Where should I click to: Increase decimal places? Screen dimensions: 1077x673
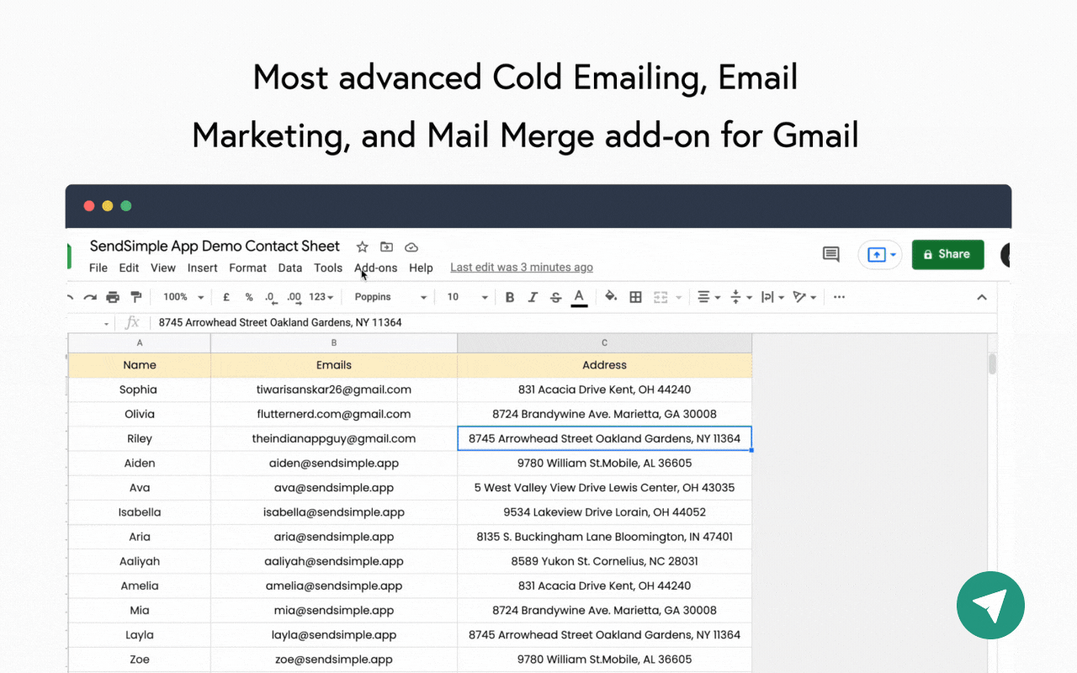(294, 297)
